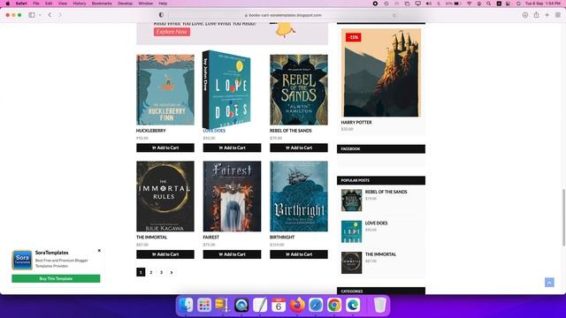Click the Explore Now banner button
566x318 pixels.
172,32
